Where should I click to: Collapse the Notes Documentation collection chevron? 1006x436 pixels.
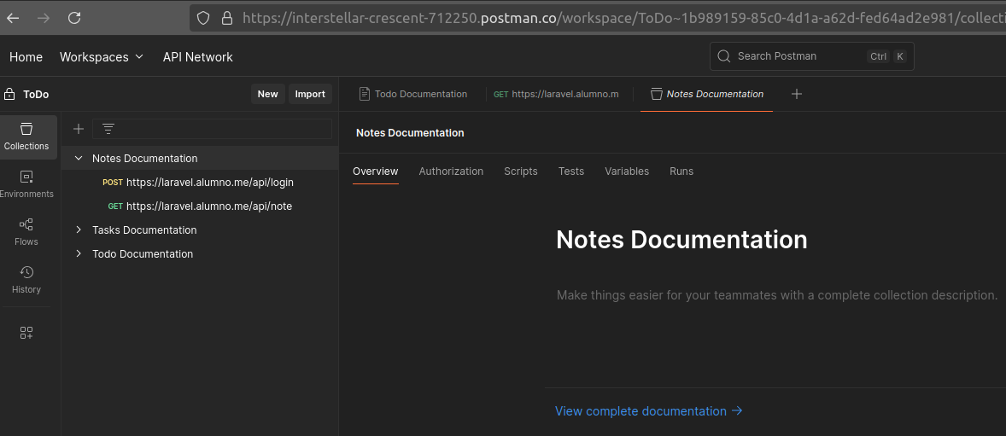tap(79, 158)
